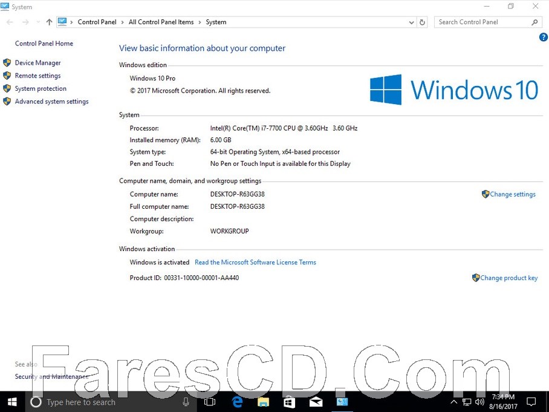Click the shield icon beside Remote settings
Screen dimensions: 549x412
point(7,76)
